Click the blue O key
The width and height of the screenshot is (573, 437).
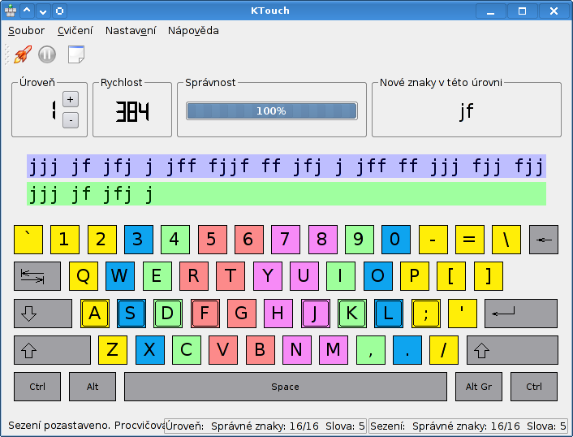[x=378, y=276]
